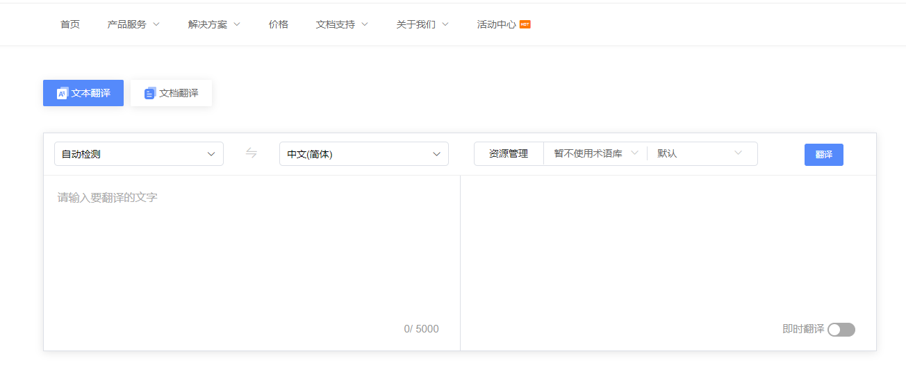Open the 自动检测 source language dropdown
The image size is (906, 388).
139,154
